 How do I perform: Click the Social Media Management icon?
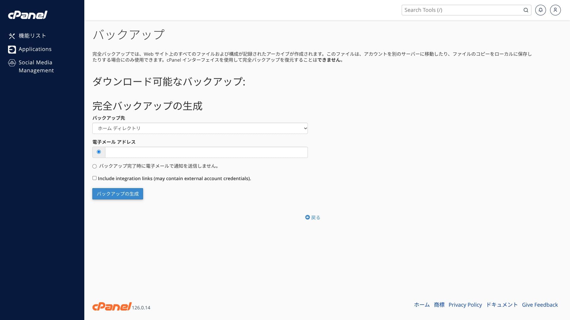coord(12,63)
